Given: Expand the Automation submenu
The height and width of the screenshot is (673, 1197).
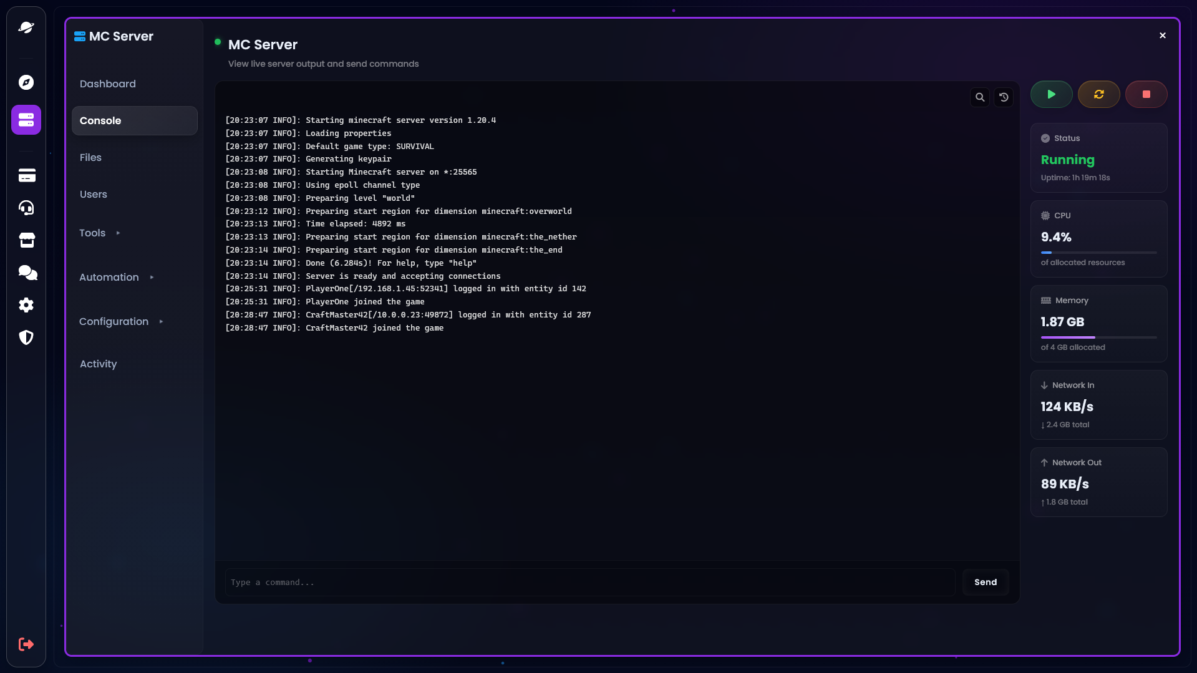Looking at the screenshot, I should tap(116, 277).
